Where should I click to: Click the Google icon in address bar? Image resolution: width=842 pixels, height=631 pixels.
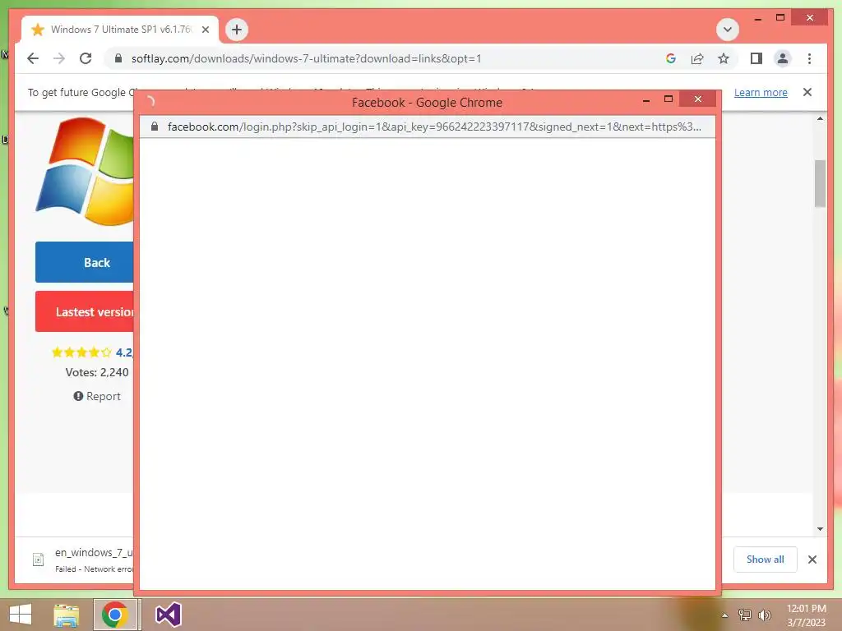[671, 58]
